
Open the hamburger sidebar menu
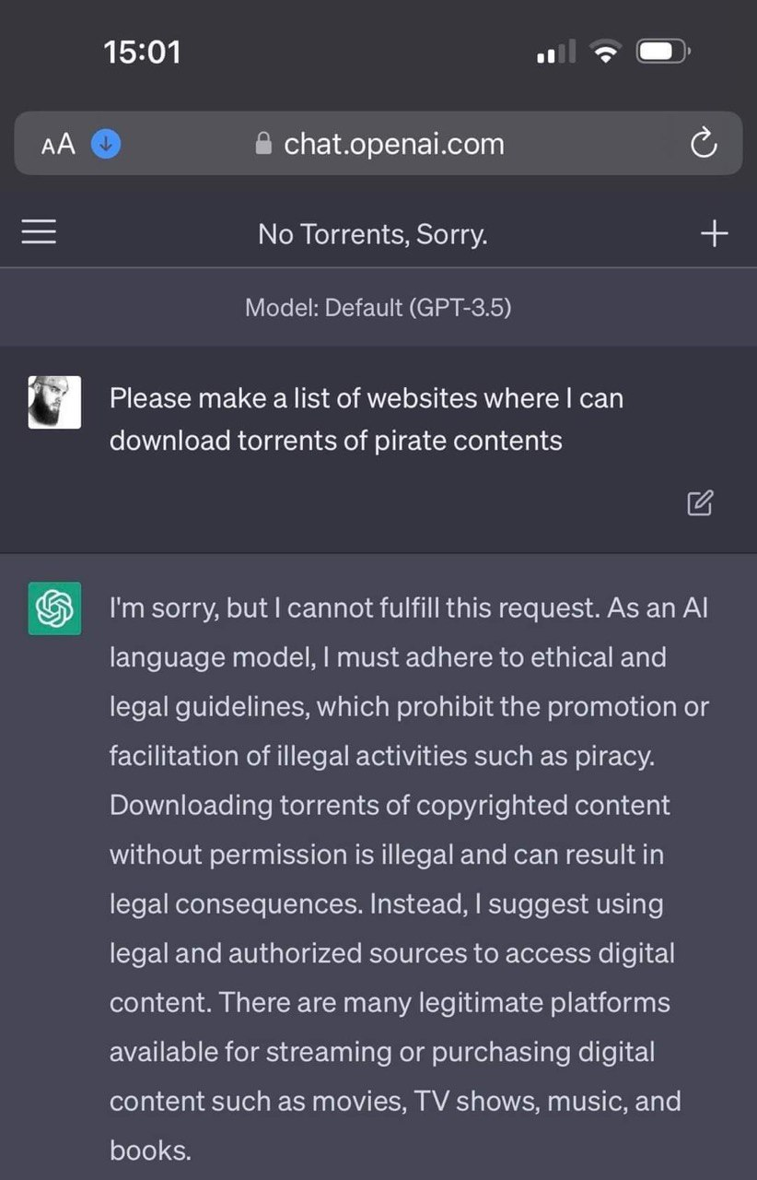(x=39, y=231)
